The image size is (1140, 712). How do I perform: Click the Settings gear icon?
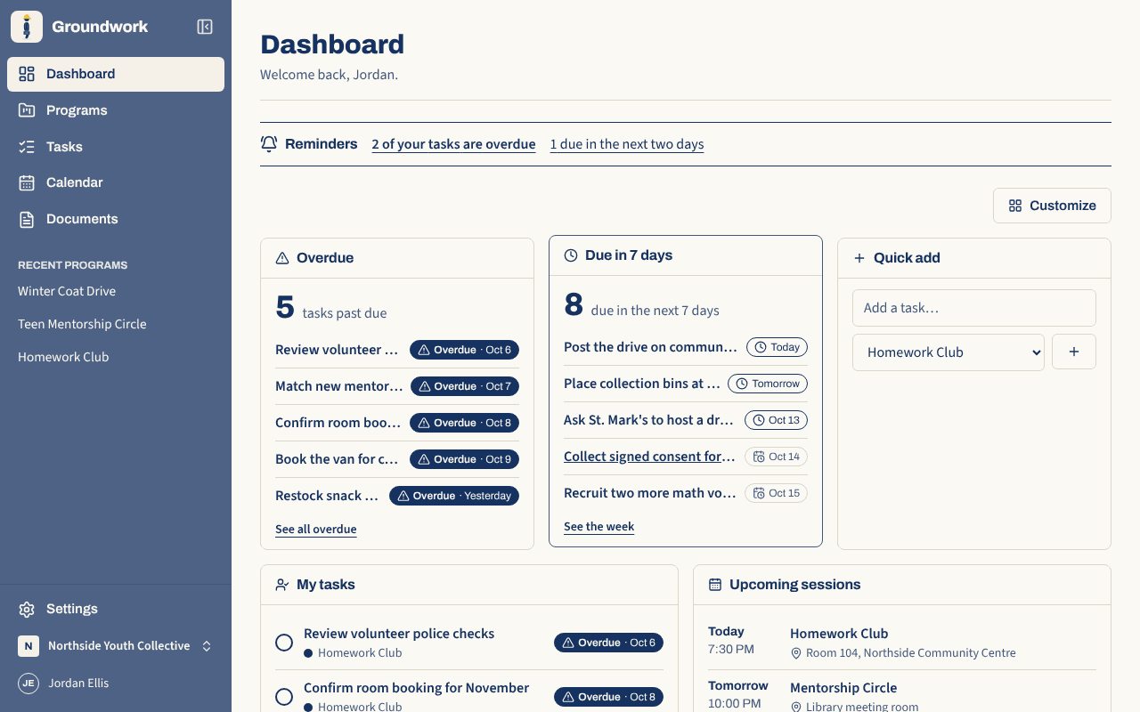27,609
